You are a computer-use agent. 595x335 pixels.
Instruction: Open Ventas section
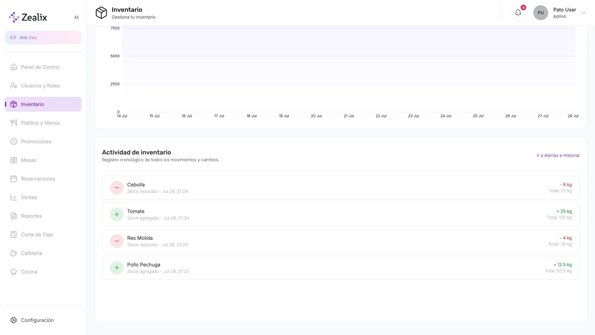pyautogui.click(x=43, y=197)
